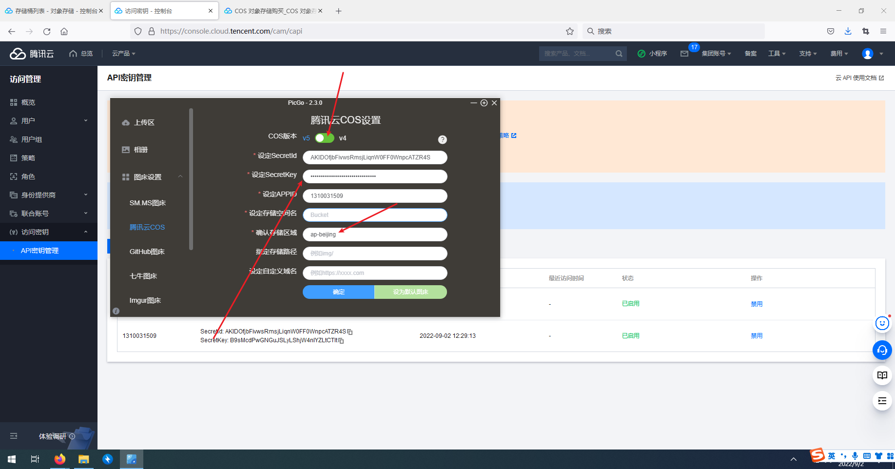Select Imgur图床 in PicGo sidebar
895x469 pixels.
(145, 300)
